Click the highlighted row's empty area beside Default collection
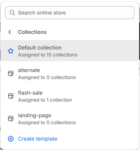 (108, 51)
